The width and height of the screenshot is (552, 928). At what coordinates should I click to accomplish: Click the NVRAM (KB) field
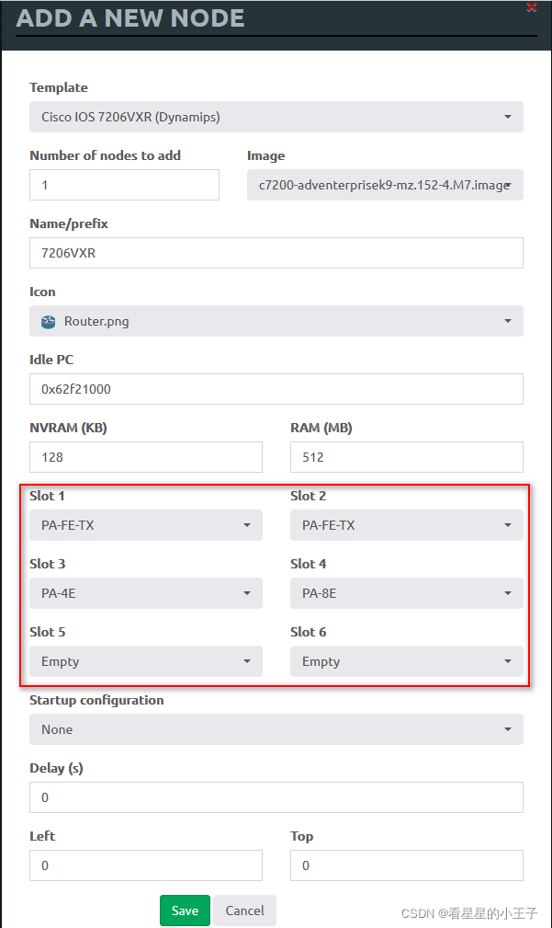coord(146,457)
